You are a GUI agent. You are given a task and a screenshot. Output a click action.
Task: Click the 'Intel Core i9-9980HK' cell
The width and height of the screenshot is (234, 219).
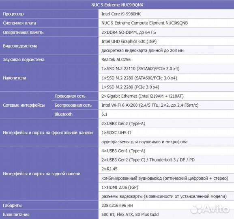tap(166, 14)
